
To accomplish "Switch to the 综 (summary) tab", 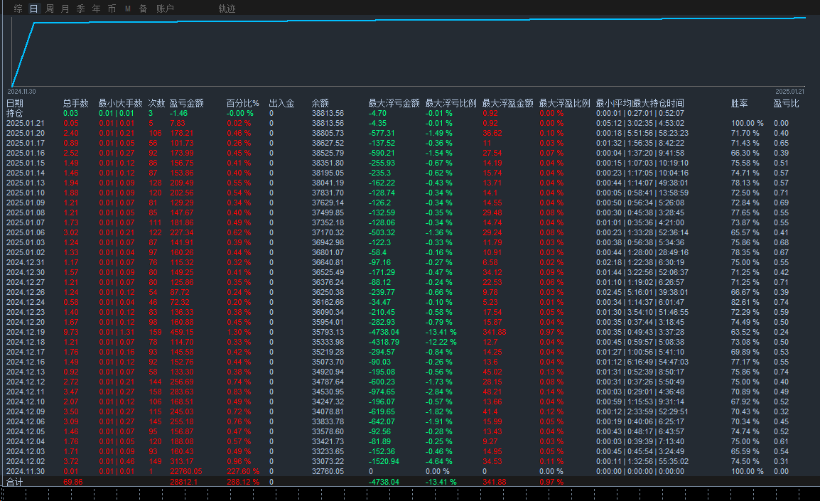I will point(18,9).
